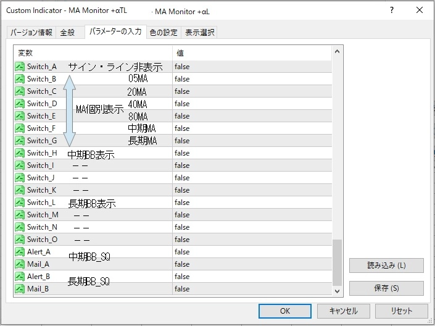Select the false value of Switch_D
Image resolution: width=435 pixels, height=326 pixels.
click(x=182, y=104)
